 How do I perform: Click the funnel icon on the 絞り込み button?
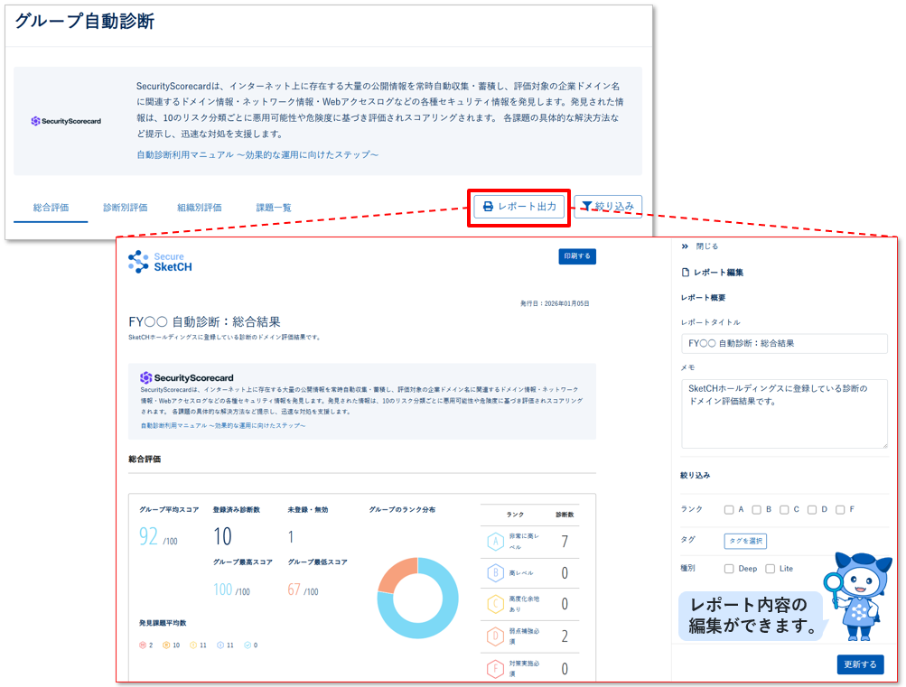click(588, 206)
